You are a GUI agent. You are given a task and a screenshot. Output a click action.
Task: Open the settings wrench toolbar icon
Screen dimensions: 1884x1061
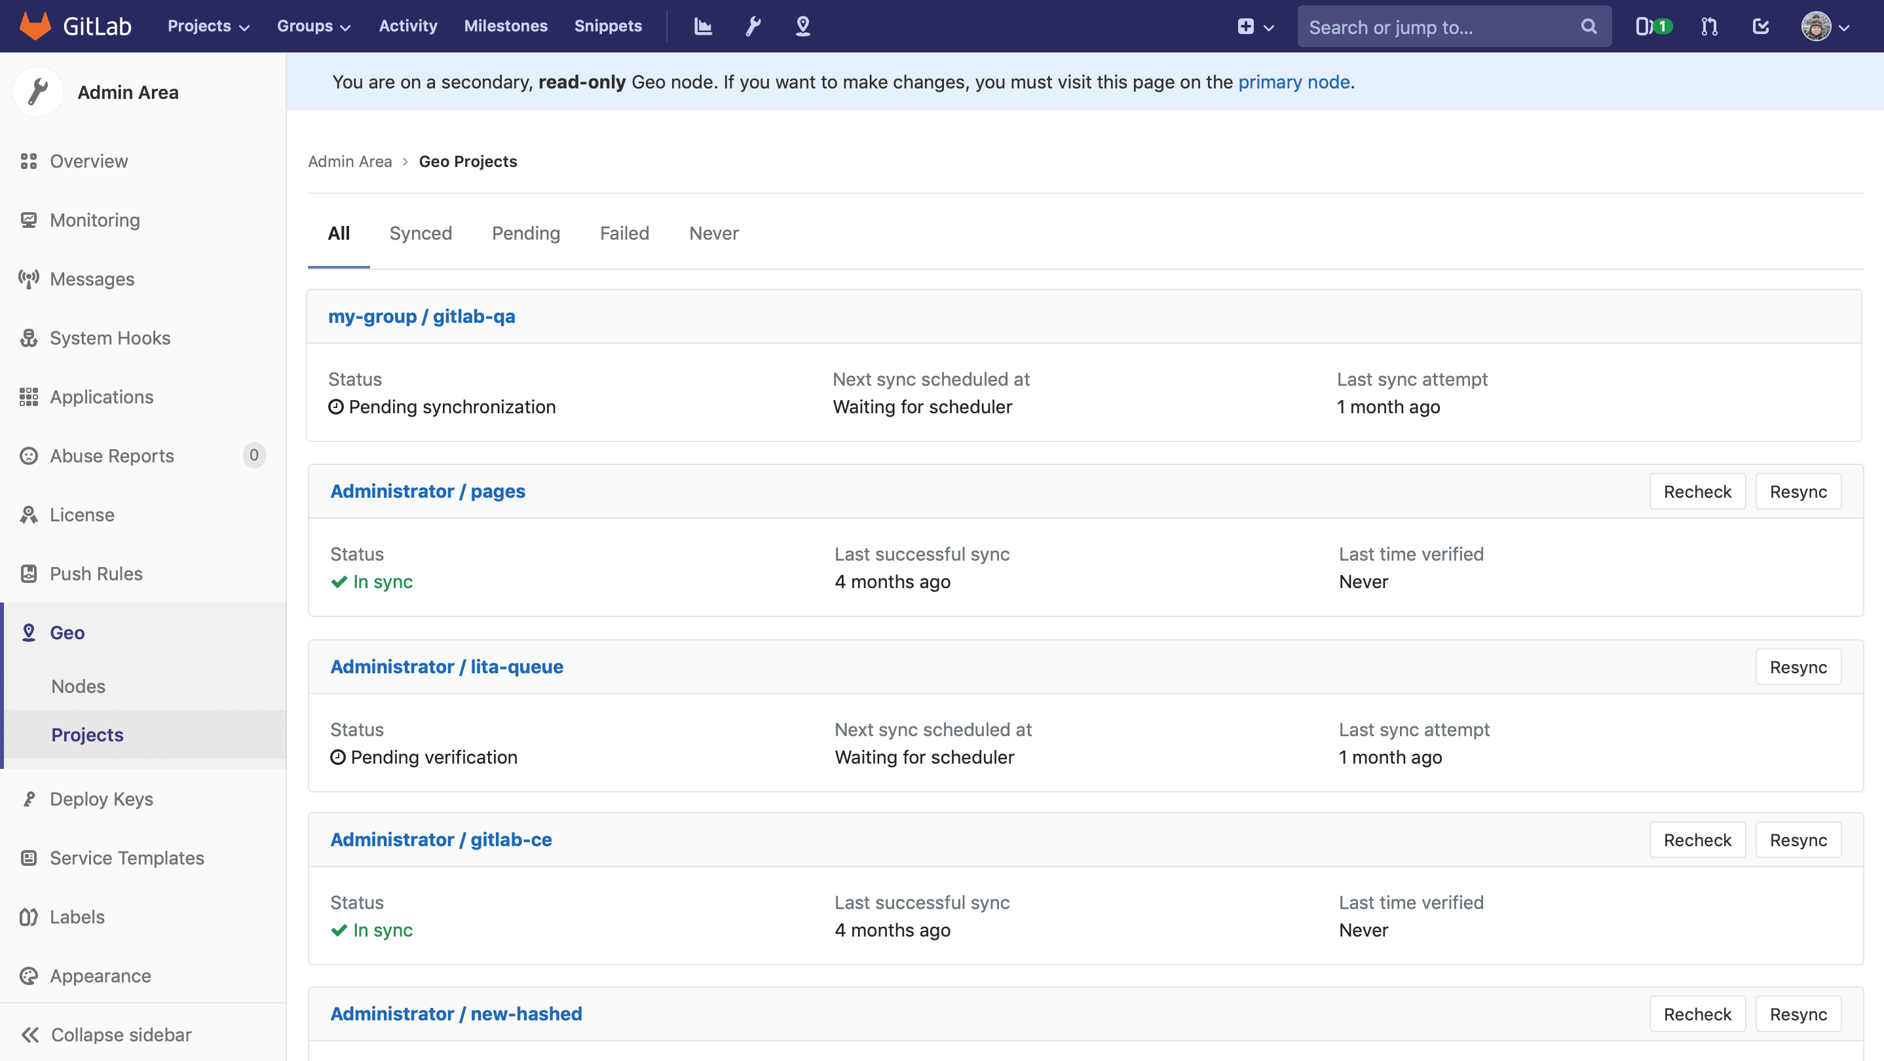click(x=753, y=26)
